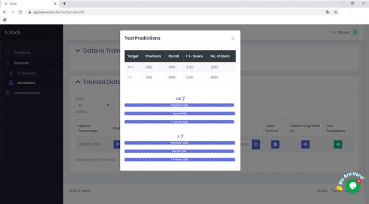Click the About link in footer
369x204 pixels.
pyautogui.click(x=322, y=191)
